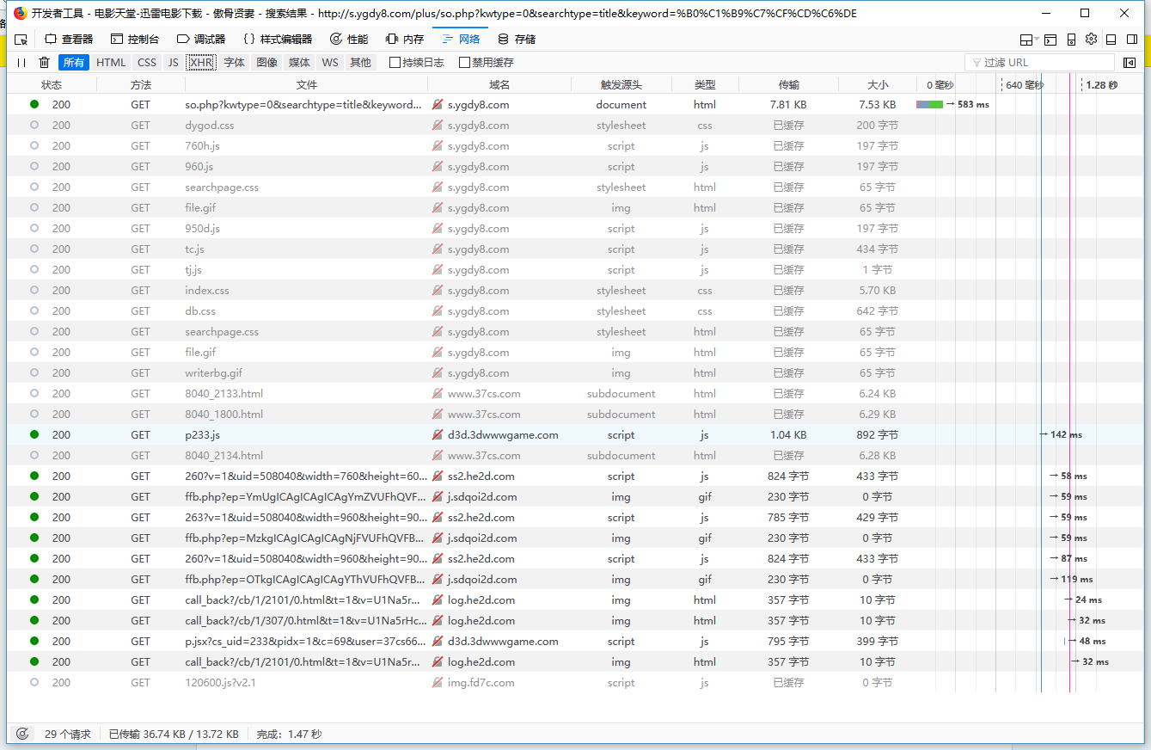Sort by 域名 domain column header
The height and width of the screenshot is (750, 1151).
pos(499,84)
